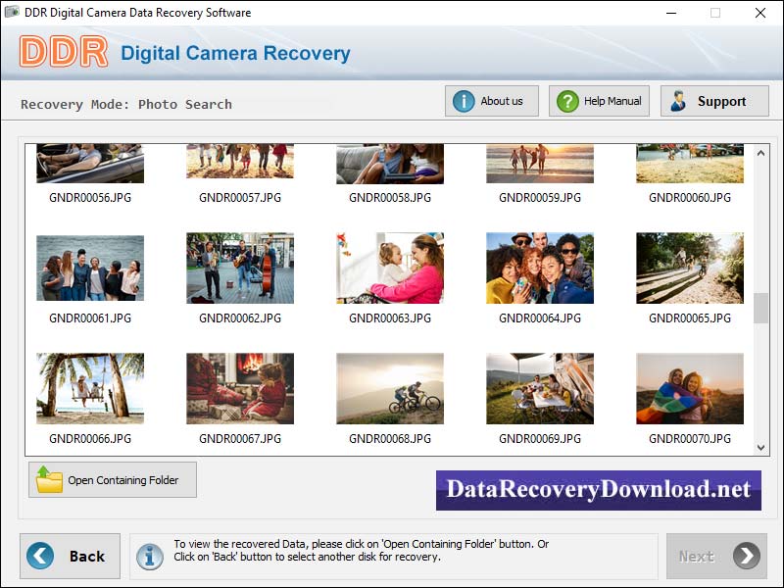This screenshot has height=588, width=784.
Task: Open the GNDR00056.JPG recovered photo
Action: 89,162
